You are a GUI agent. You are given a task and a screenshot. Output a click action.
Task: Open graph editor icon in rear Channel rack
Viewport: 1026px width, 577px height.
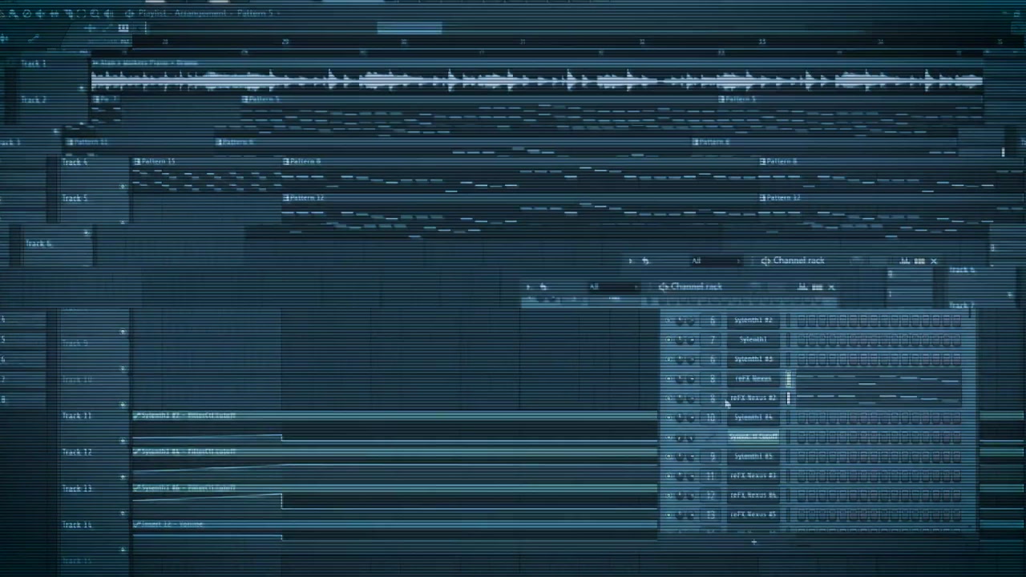pyautogui.click(x=905, y=261)
